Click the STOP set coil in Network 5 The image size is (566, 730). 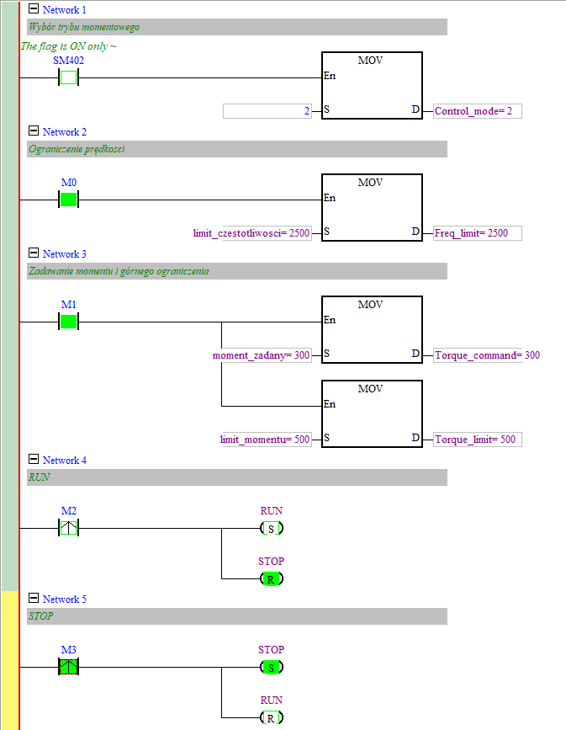coord(271,668)
